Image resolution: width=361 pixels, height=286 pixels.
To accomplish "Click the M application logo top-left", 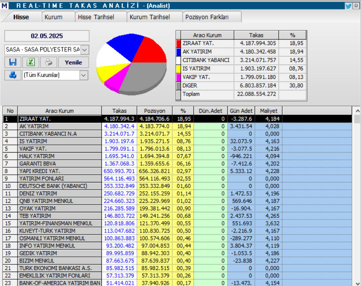I will point(6,5).
